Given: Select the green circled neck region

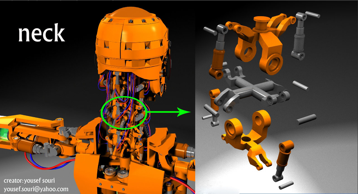Looking at the screenshot, I should pyautogui.click(x=123, y=112).
